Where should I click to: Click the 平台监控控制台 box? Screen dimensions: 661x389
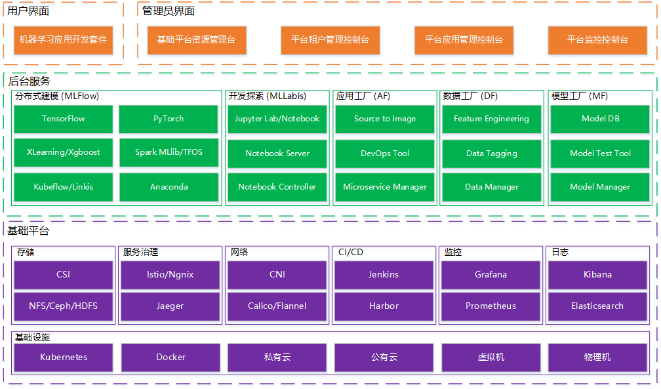tap(597, 40)
